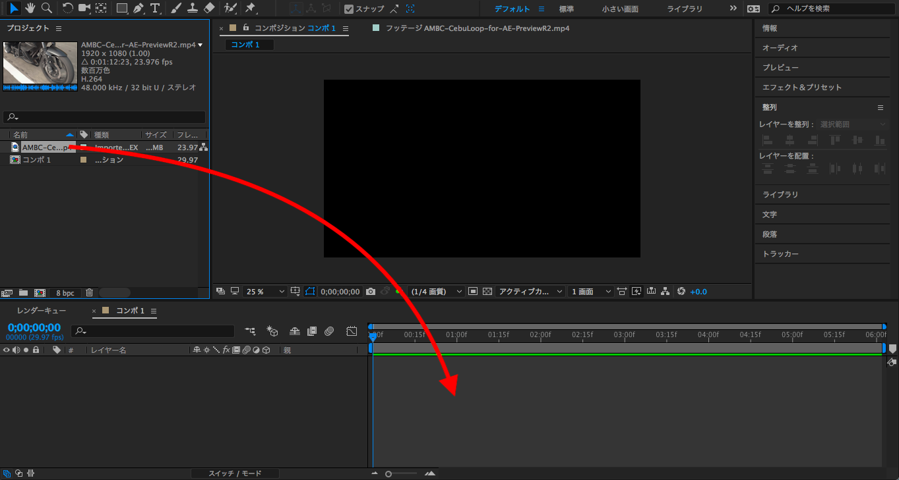The width and height of the screenshot is (899, 480).
Task: Select the Unified Camera tool
Action: pos(84,8)
